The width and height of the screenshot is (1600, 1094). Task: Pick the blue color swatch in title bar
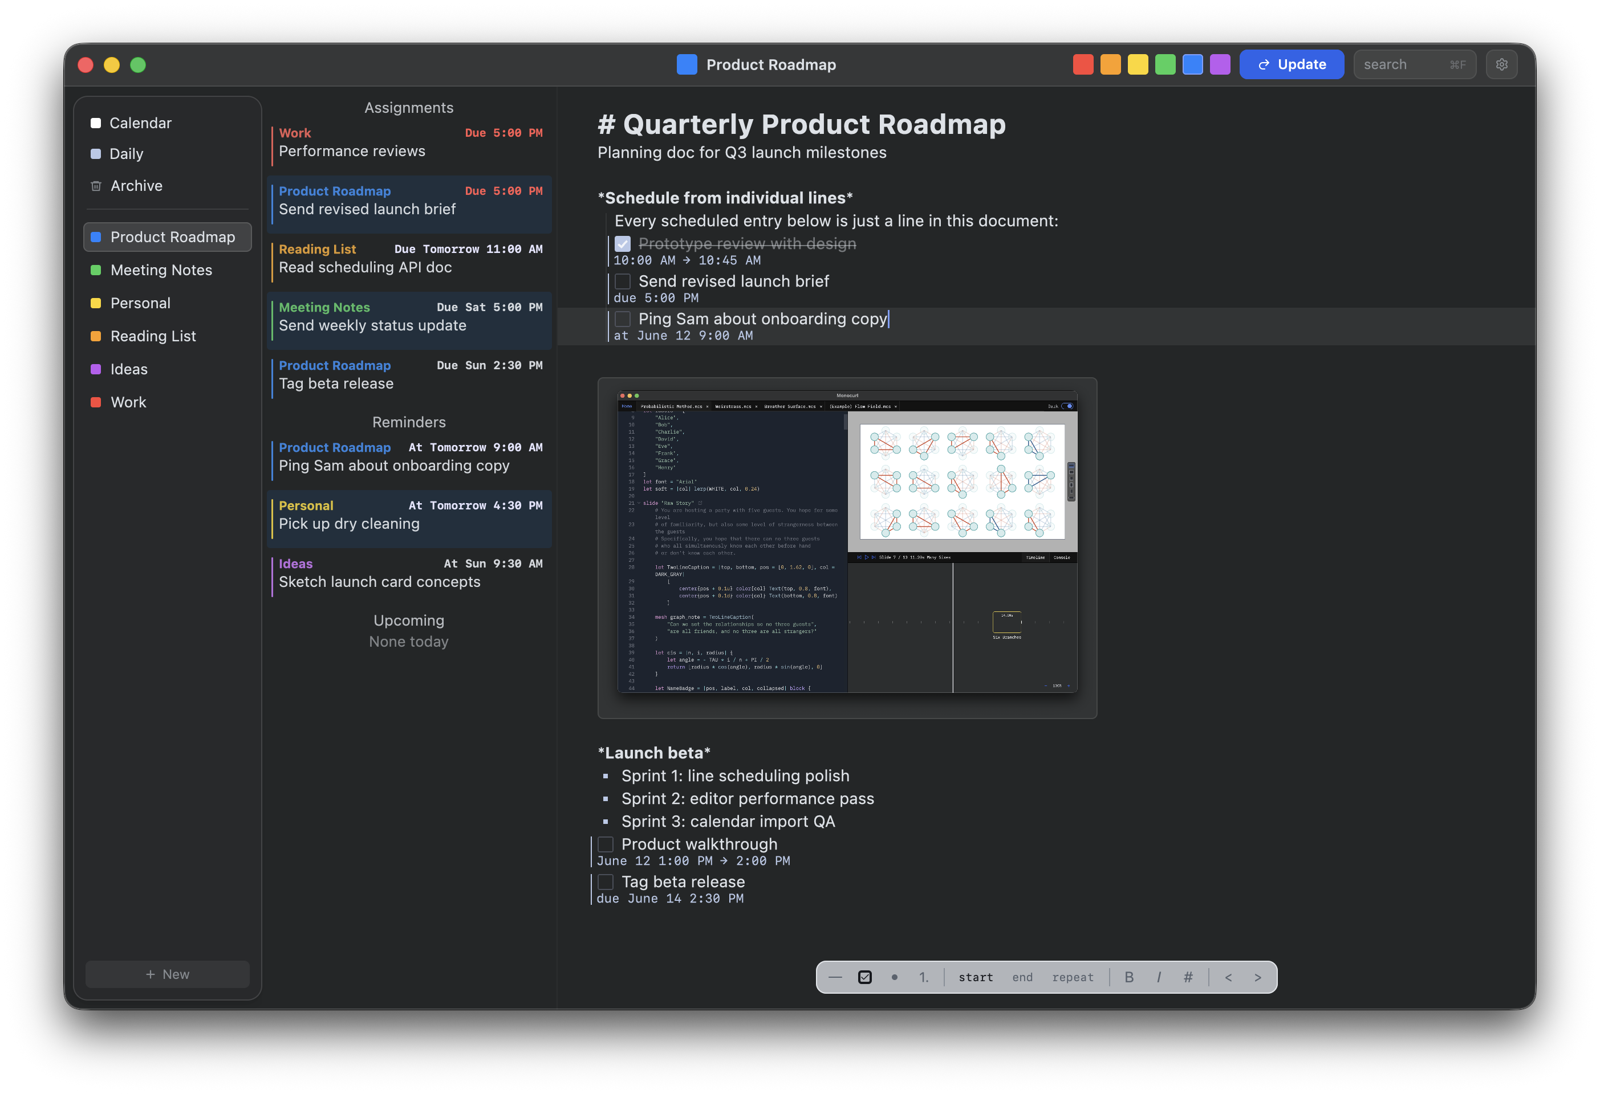1192,65
